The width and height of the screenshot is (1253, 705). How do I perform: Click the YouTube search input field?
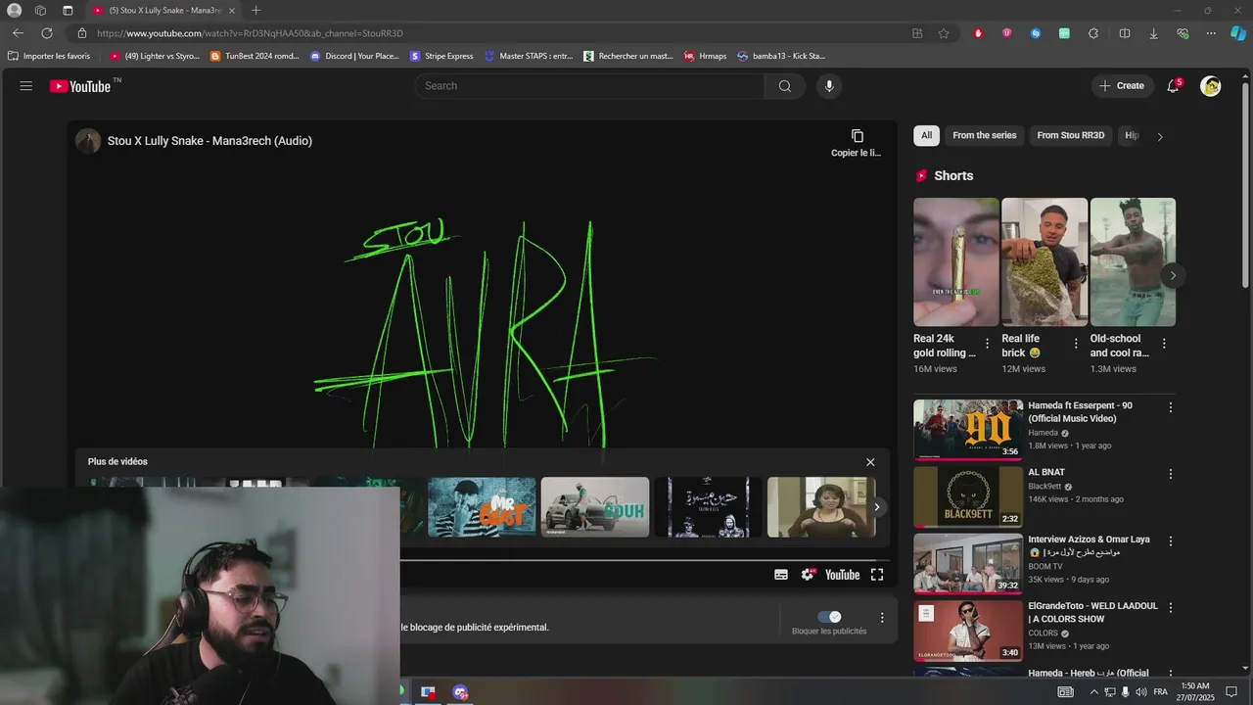pyautogui.click(x=590, y=86)
